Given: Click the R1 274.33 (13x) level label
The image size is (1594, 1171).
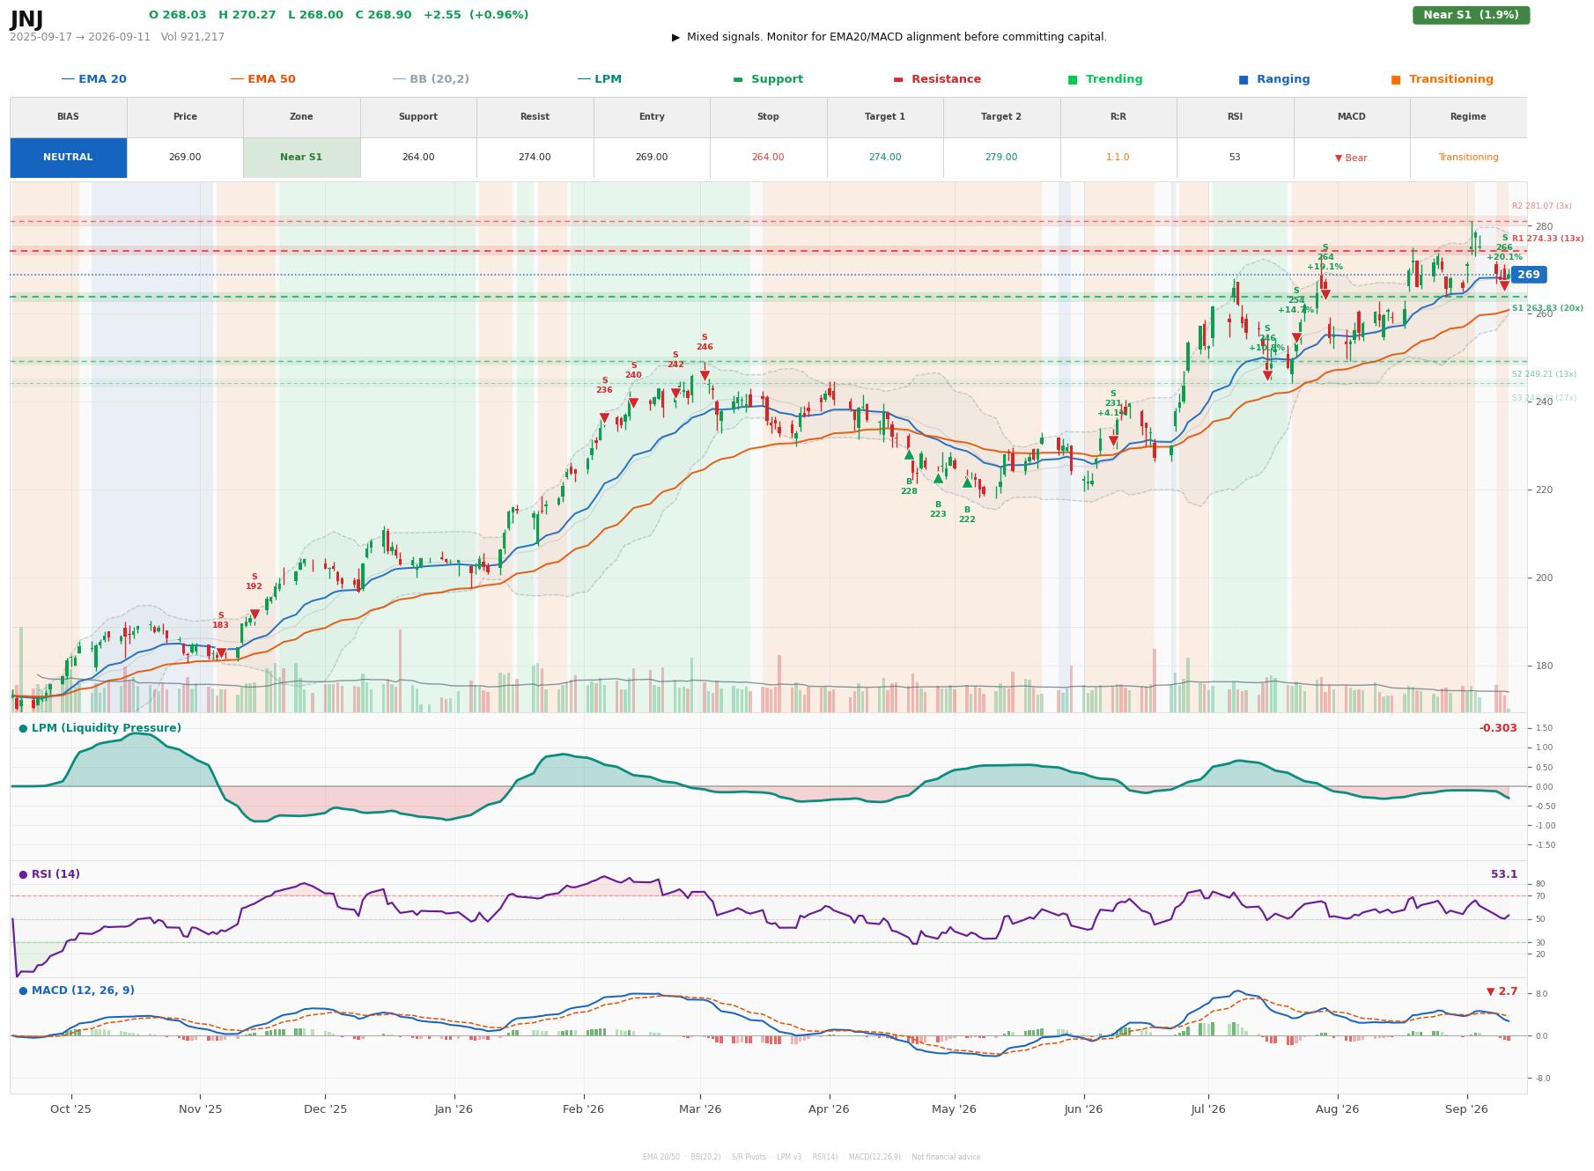Looking at the screenshot, I should coord(1547,239).
